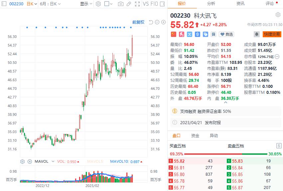
Task: Click 跌停价 46.40 value
Action: coord(226,92)
